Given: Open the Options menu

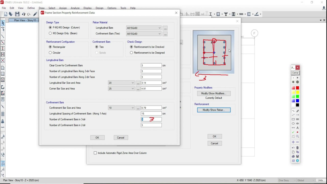Looking at the screenshot, I should [112, 8].
